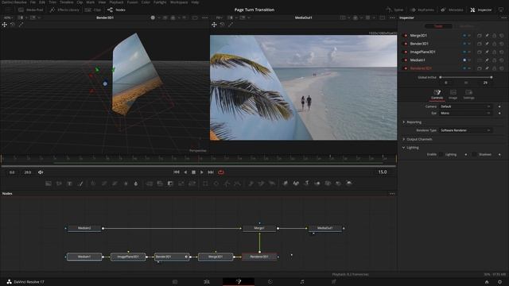Open left viewer options ellipsis menu

pos(205,17)
